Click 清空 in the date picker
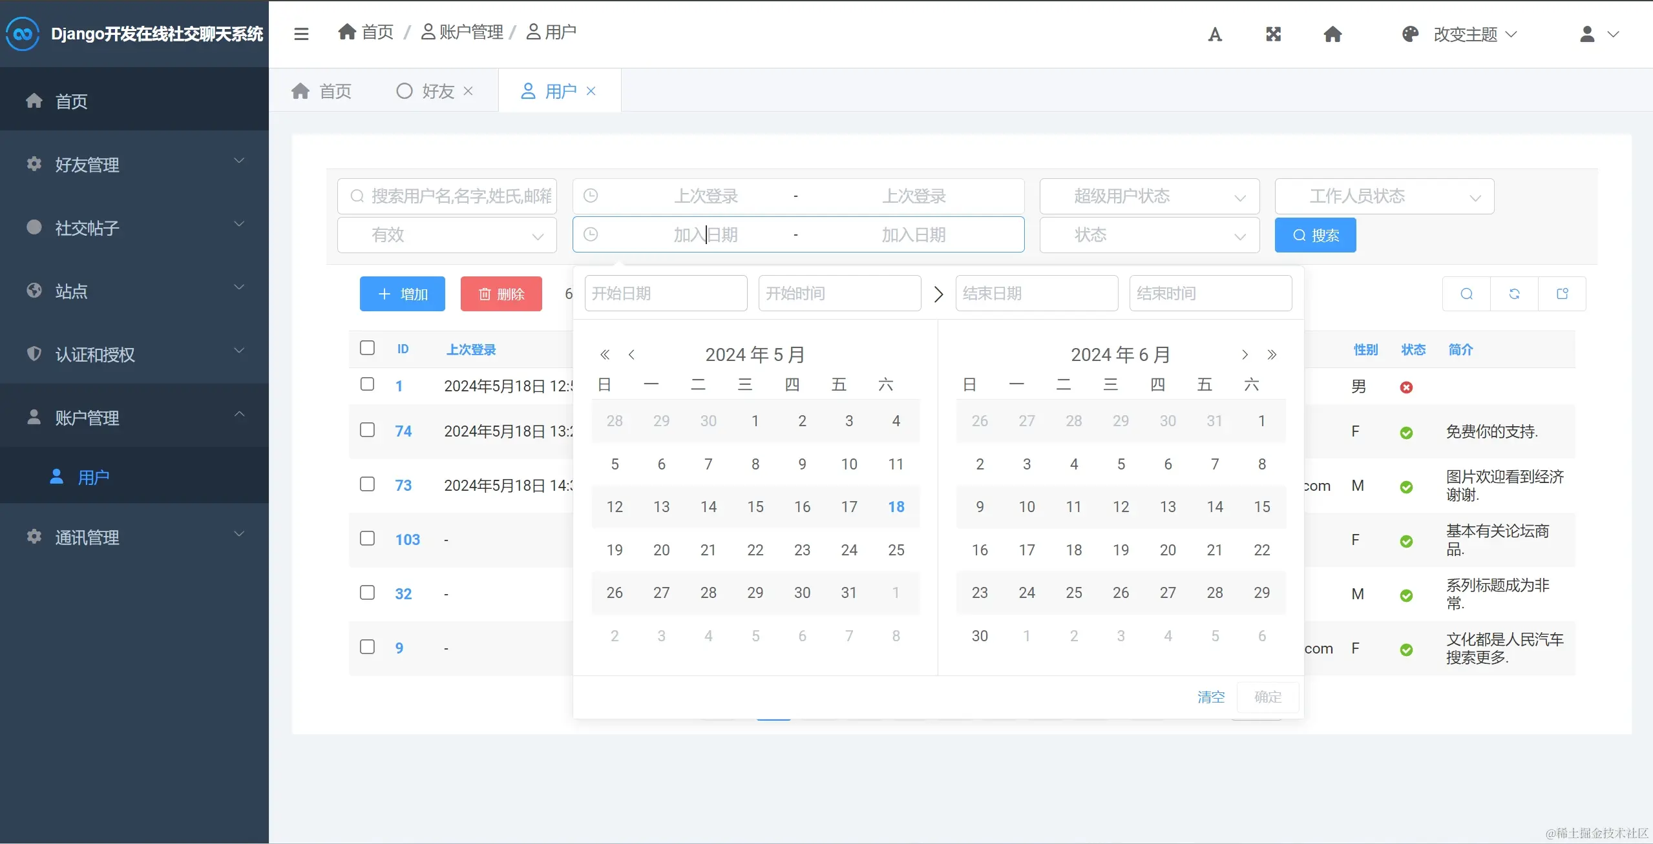Image resolution: width=1653 pixels, height=844 pixels. pos(1210,697)
